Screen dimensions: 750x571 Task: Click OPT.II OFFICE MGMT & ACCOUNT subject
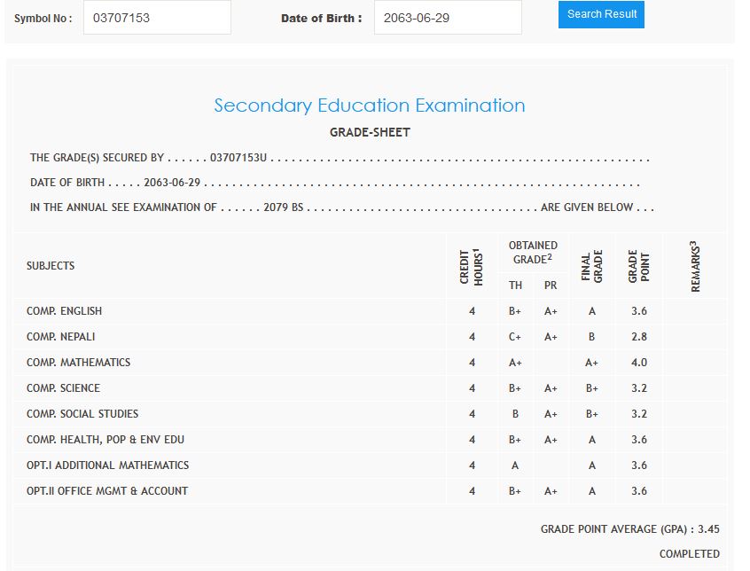tap(107, 491)
